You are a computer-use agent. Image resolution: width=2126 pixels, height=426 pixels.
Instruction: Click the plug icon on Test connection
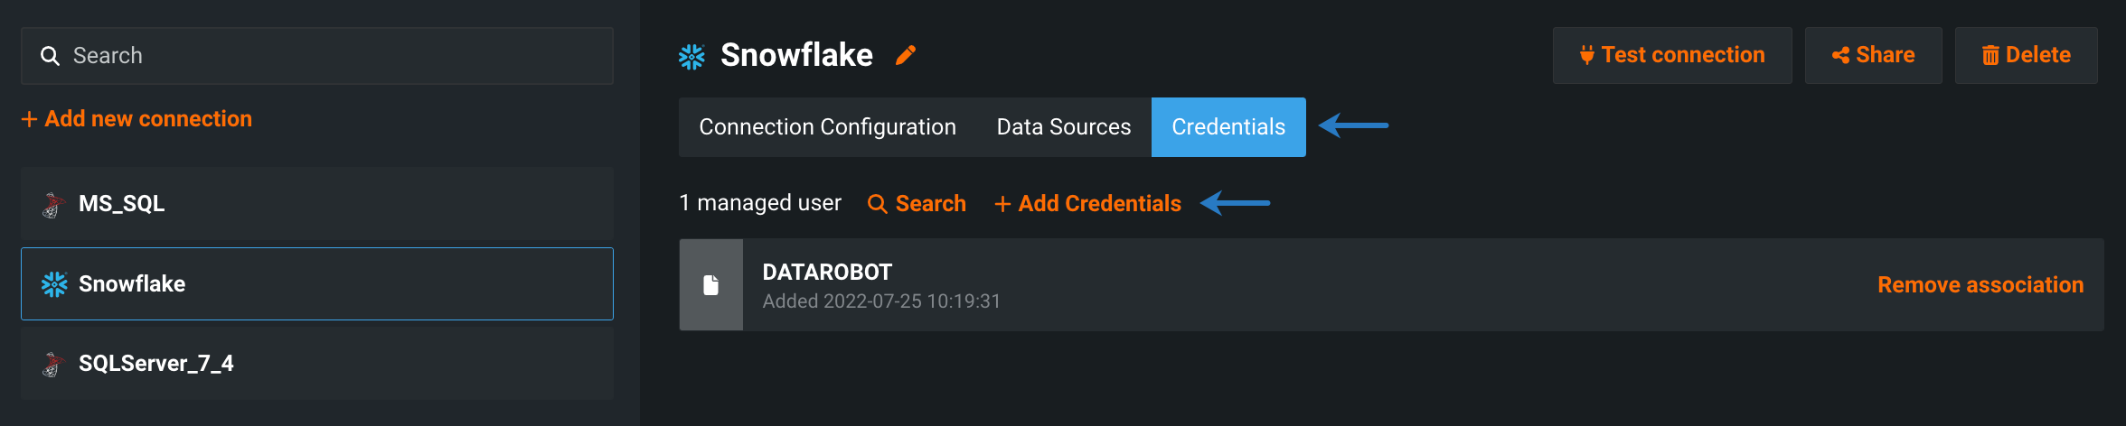click(1586, 56)
